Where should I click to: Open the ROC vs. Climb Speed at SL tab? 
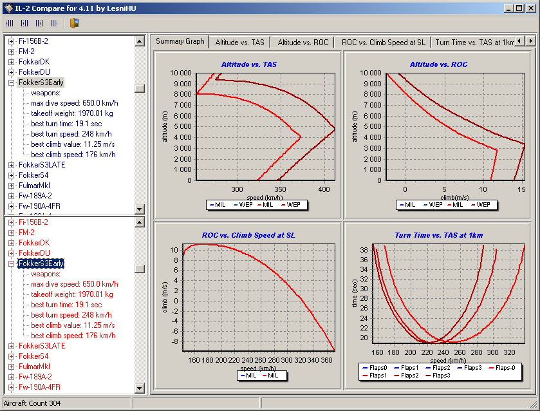[x=383, y=43]
